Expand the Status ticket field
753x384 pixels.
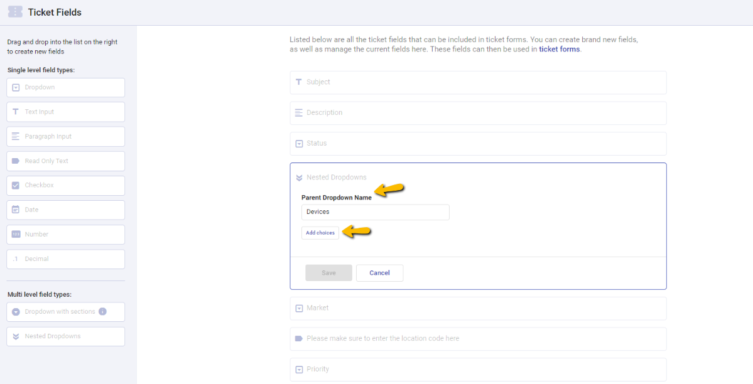479,144
